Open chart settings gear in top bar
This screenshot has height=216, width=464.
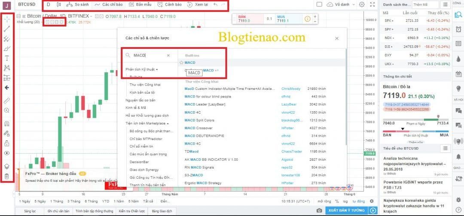click(x=362, y=4)
